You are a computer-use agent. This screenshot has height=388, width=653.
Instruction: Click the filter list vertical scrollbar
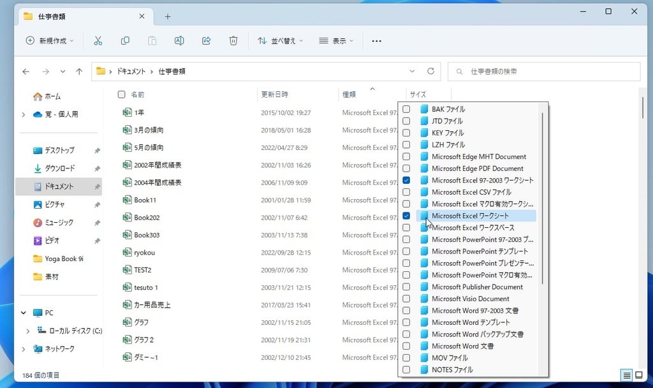click(542, 199)
